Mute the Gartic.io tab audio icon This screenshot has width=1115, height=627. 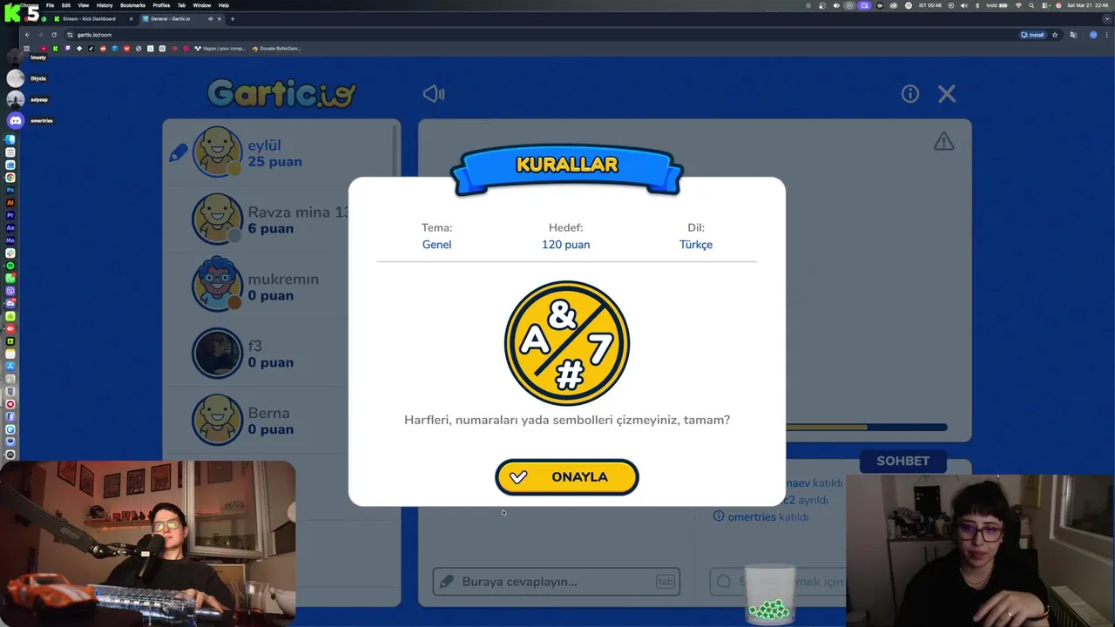point(210,18)
